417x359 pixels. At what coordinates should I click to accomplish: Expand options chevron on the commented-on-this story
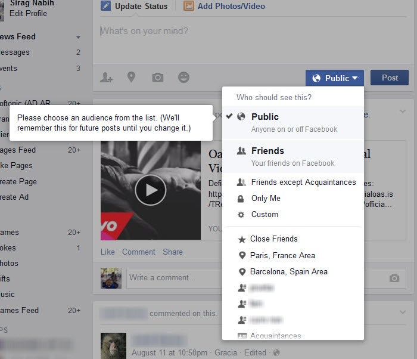(403, 312)
